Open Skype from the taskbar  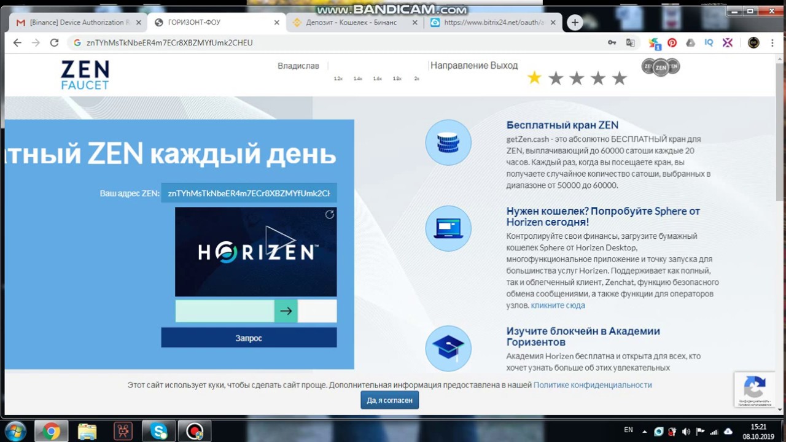coord(159,432)
